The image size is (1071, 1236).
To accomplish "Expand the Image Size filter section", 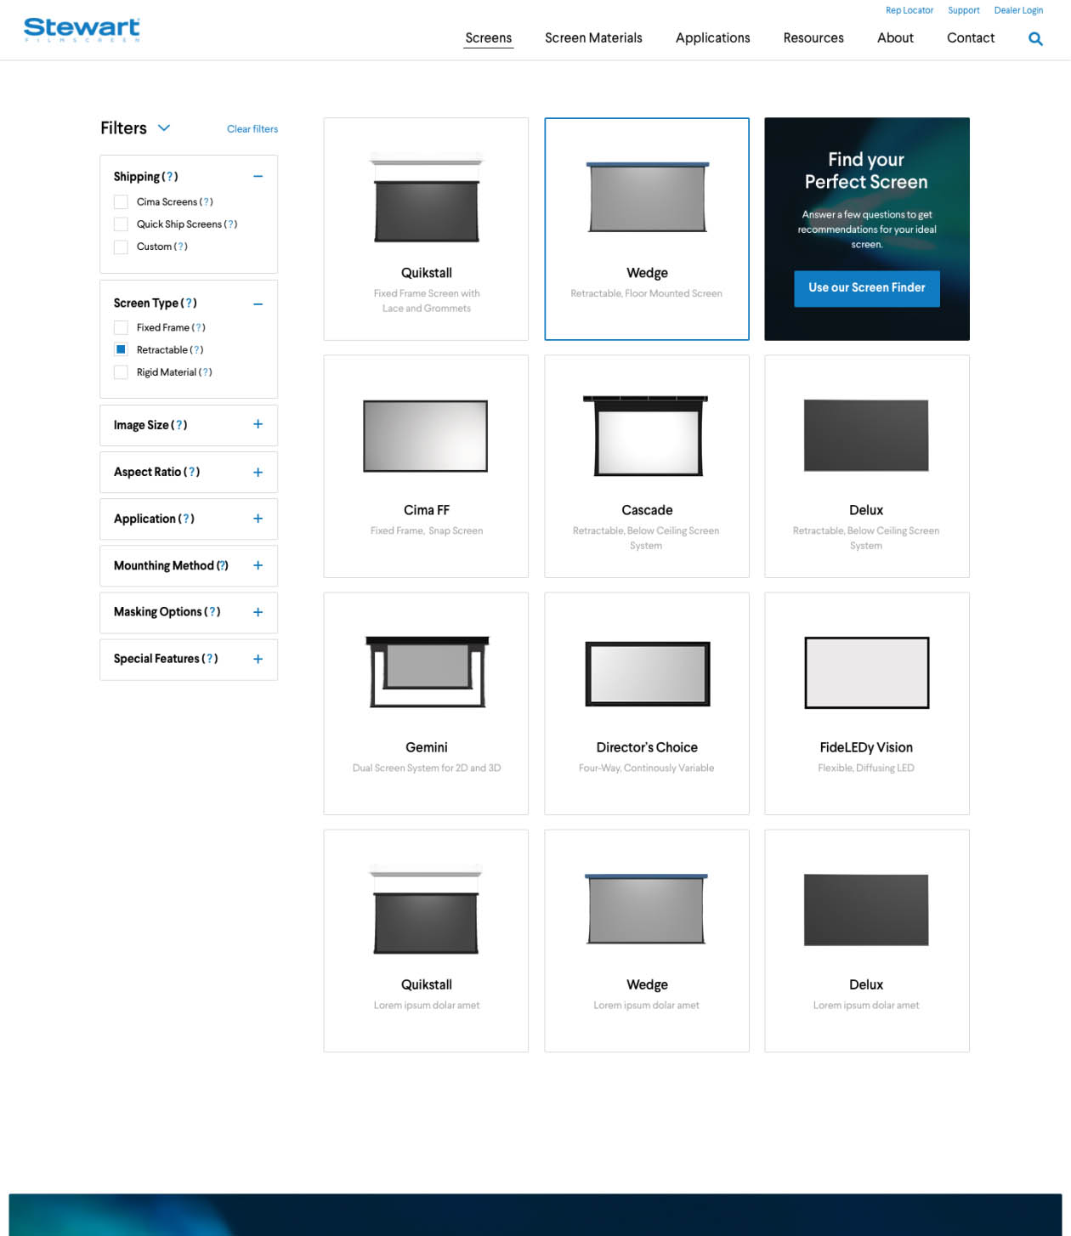I will [258, 425].
